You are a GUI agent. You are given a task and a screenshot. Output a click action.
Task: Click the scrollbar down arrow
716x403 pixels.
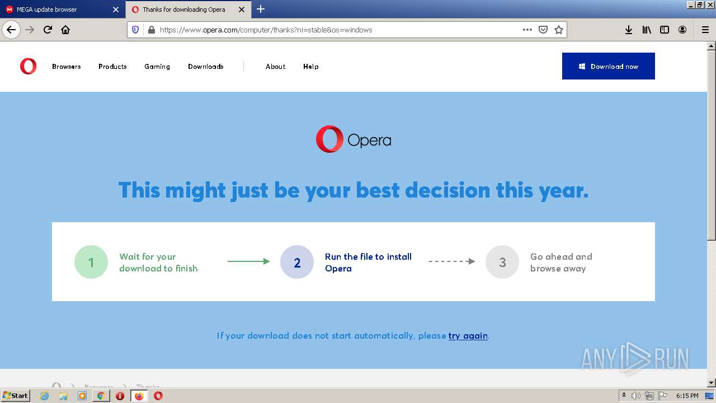point(712,383)
